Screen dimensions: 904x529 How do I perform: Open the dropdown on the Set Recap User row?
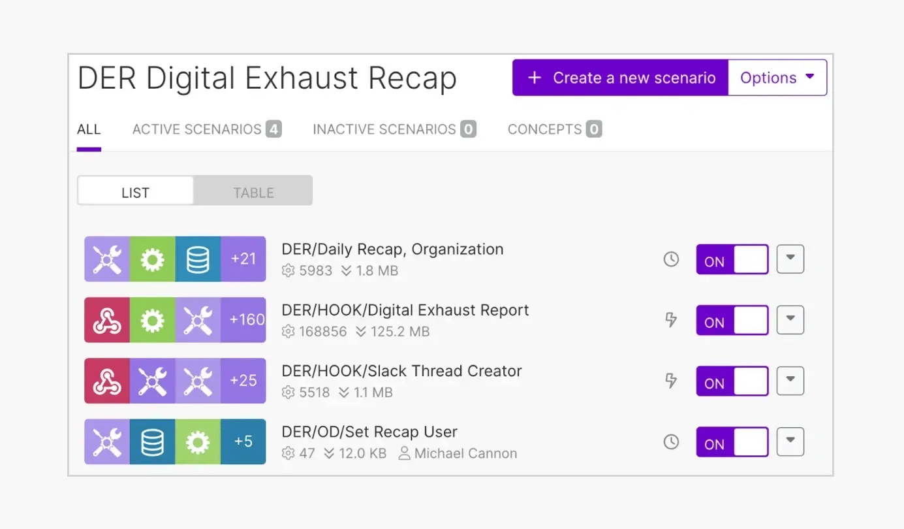coord(790,441)
